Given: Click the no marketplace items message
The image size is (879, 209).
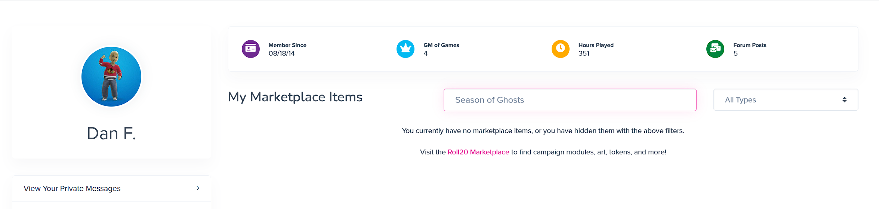Looking at the screenshot, I should tap(543, 131).
